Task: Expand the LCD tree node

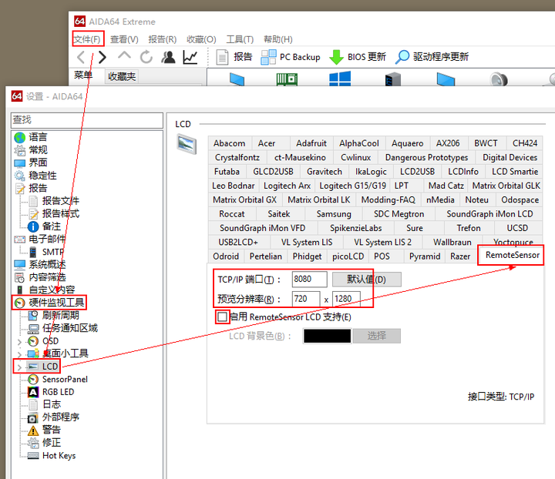Action: (x=20, y=367)
